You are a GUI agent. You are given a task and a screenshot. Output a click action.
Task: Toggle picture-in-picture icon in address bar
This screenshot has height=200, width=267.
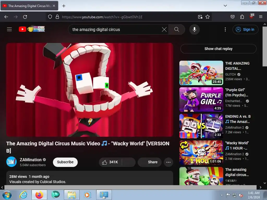point(200,17)
